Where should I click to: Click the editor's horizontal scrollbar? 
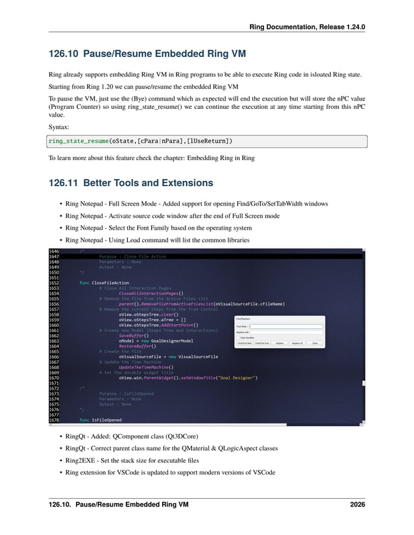[205, 425]
